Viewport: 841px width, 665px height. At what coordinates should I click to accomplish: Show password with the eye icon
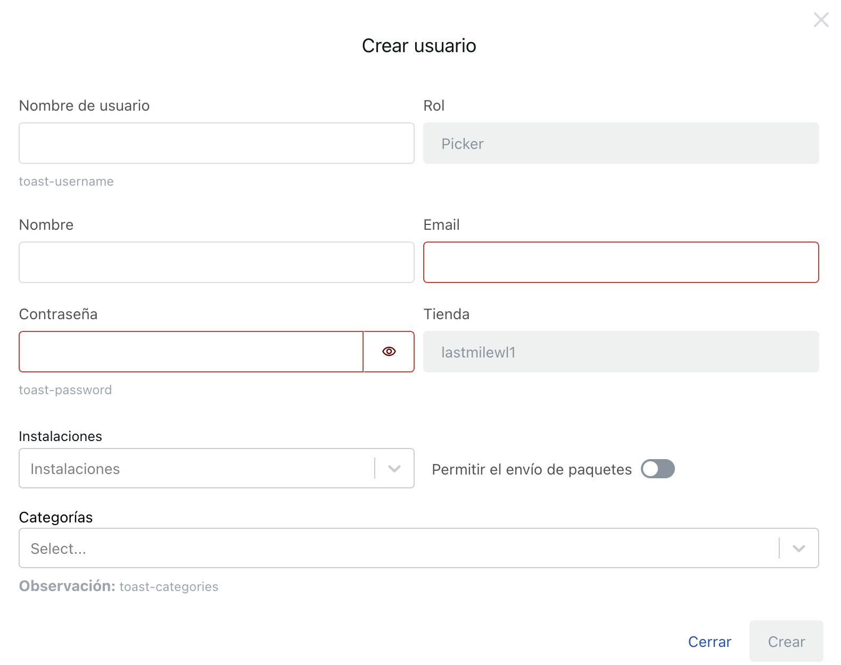(389, 352)
